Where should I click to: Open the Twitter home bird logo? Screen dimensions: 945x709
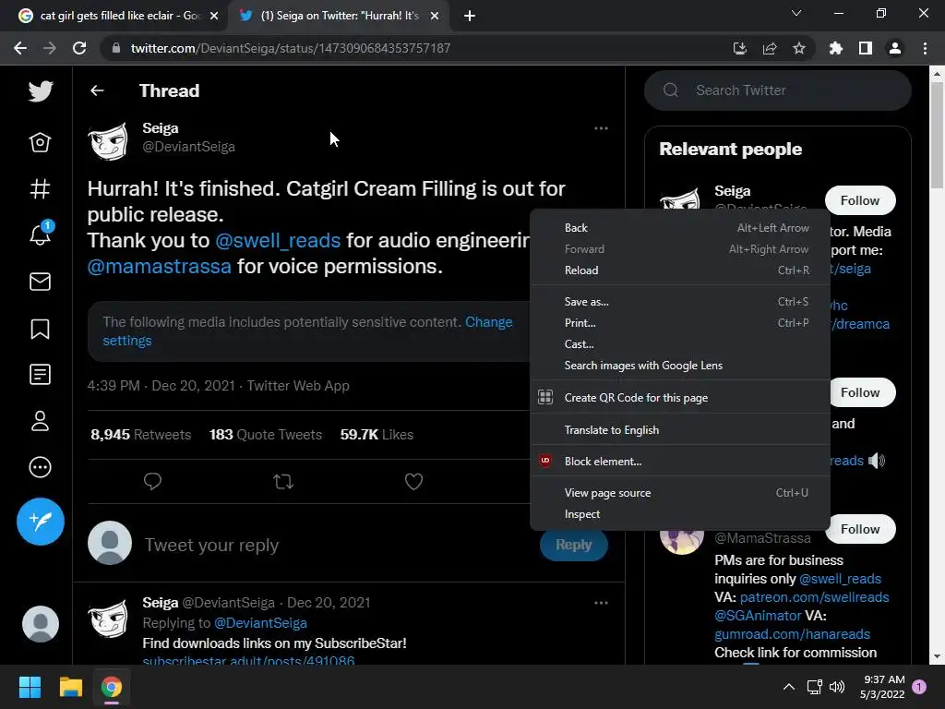(x=41, y=91)
